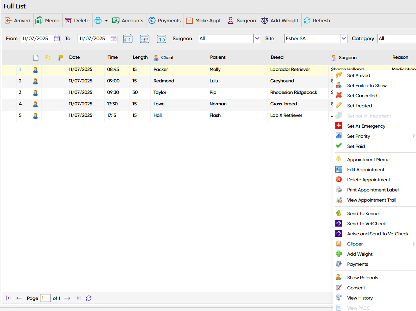Viewport: 416px width, 311px height.
Task: Expand the Surgeon dropdown
Action: tap(257, 38)
